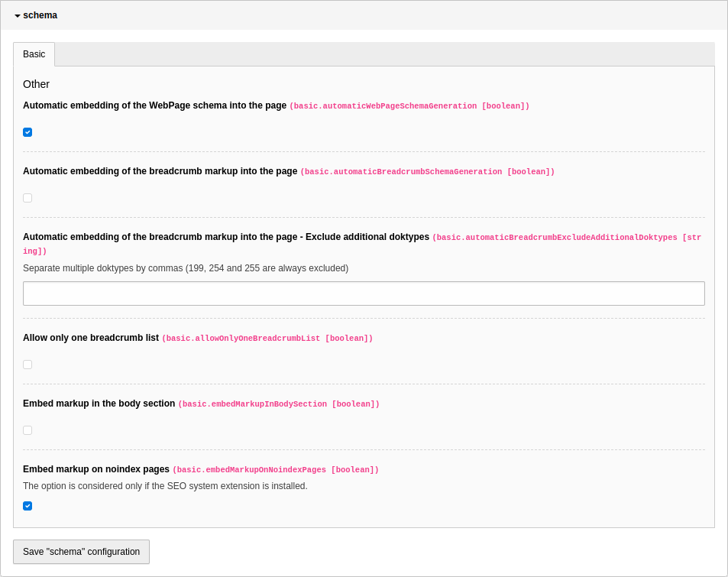
Task: Click the basic.automaticWebPageSchemaGeneration key text
Action: [409, 106]
